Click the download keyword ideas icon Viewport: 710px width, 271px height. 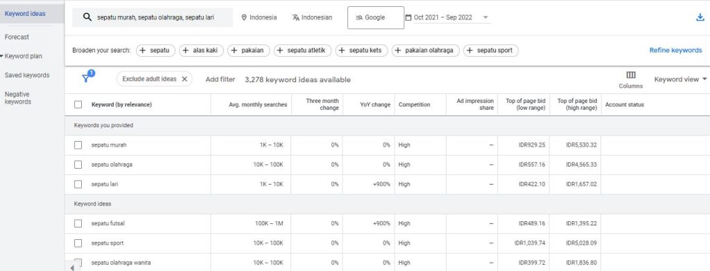[700, 17]
